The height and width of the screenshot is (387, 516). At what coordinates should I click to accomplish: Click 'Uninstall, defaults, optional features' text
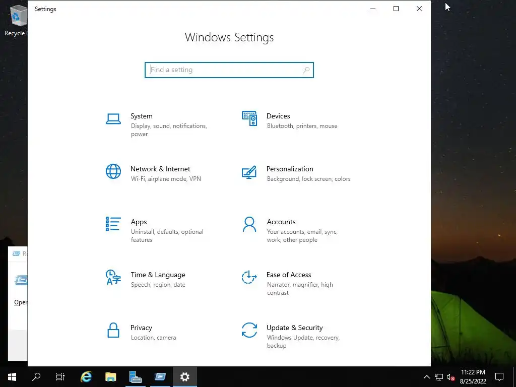[167, 236]
